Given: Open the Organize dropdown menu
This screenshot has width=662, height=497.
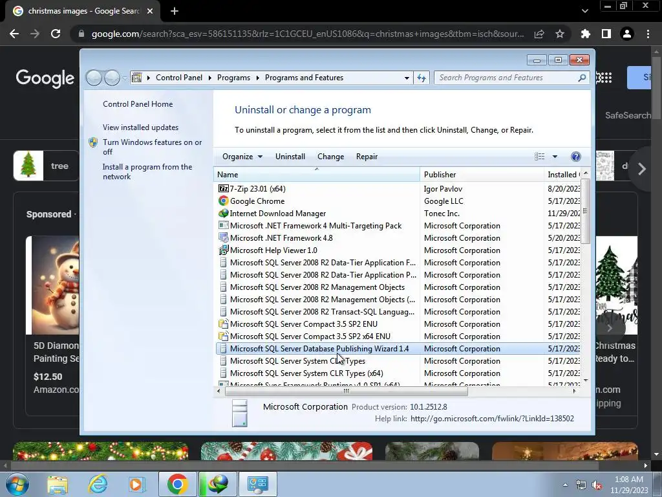Looking at the screenshot, I should pos(242,157).
